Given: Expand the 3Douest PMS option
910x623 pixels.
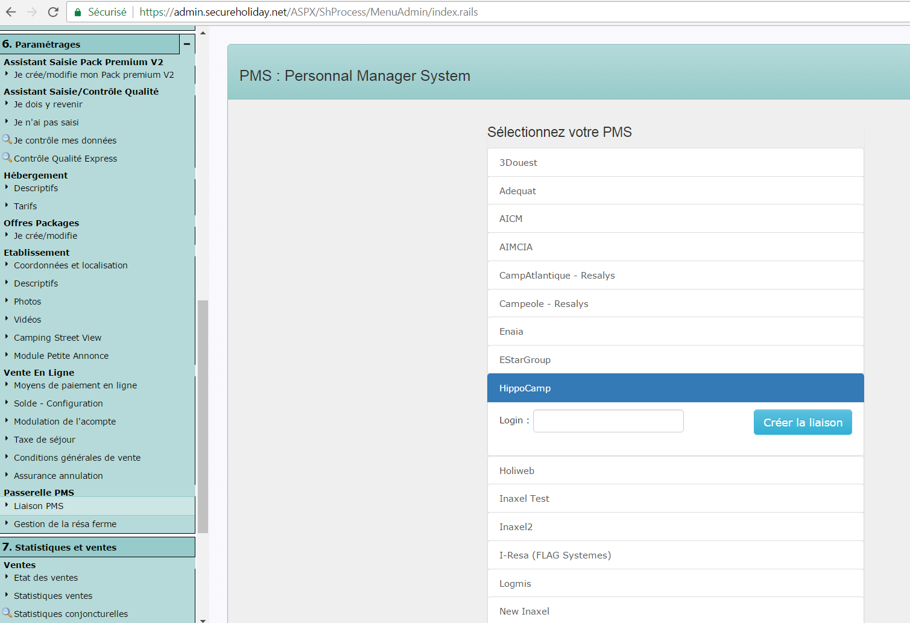Looking at the screenshot, I should coord(675,162).
